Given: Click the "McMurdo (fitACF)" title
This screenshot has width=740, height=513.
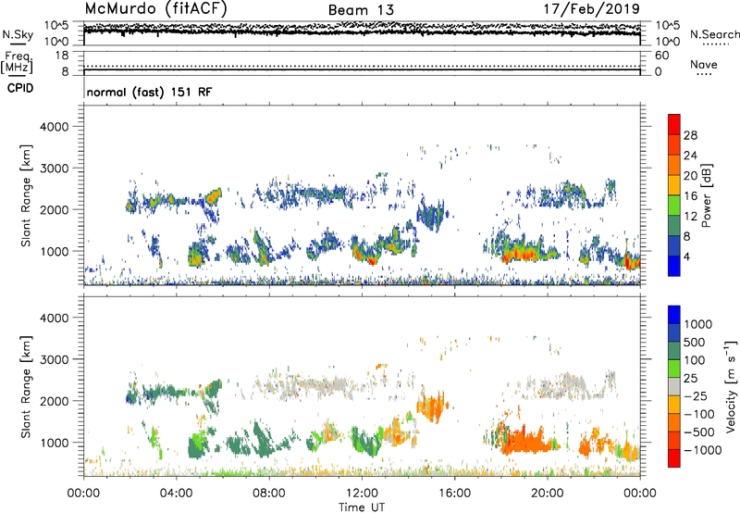Looking at the screenshot, I should coord(155,9).
